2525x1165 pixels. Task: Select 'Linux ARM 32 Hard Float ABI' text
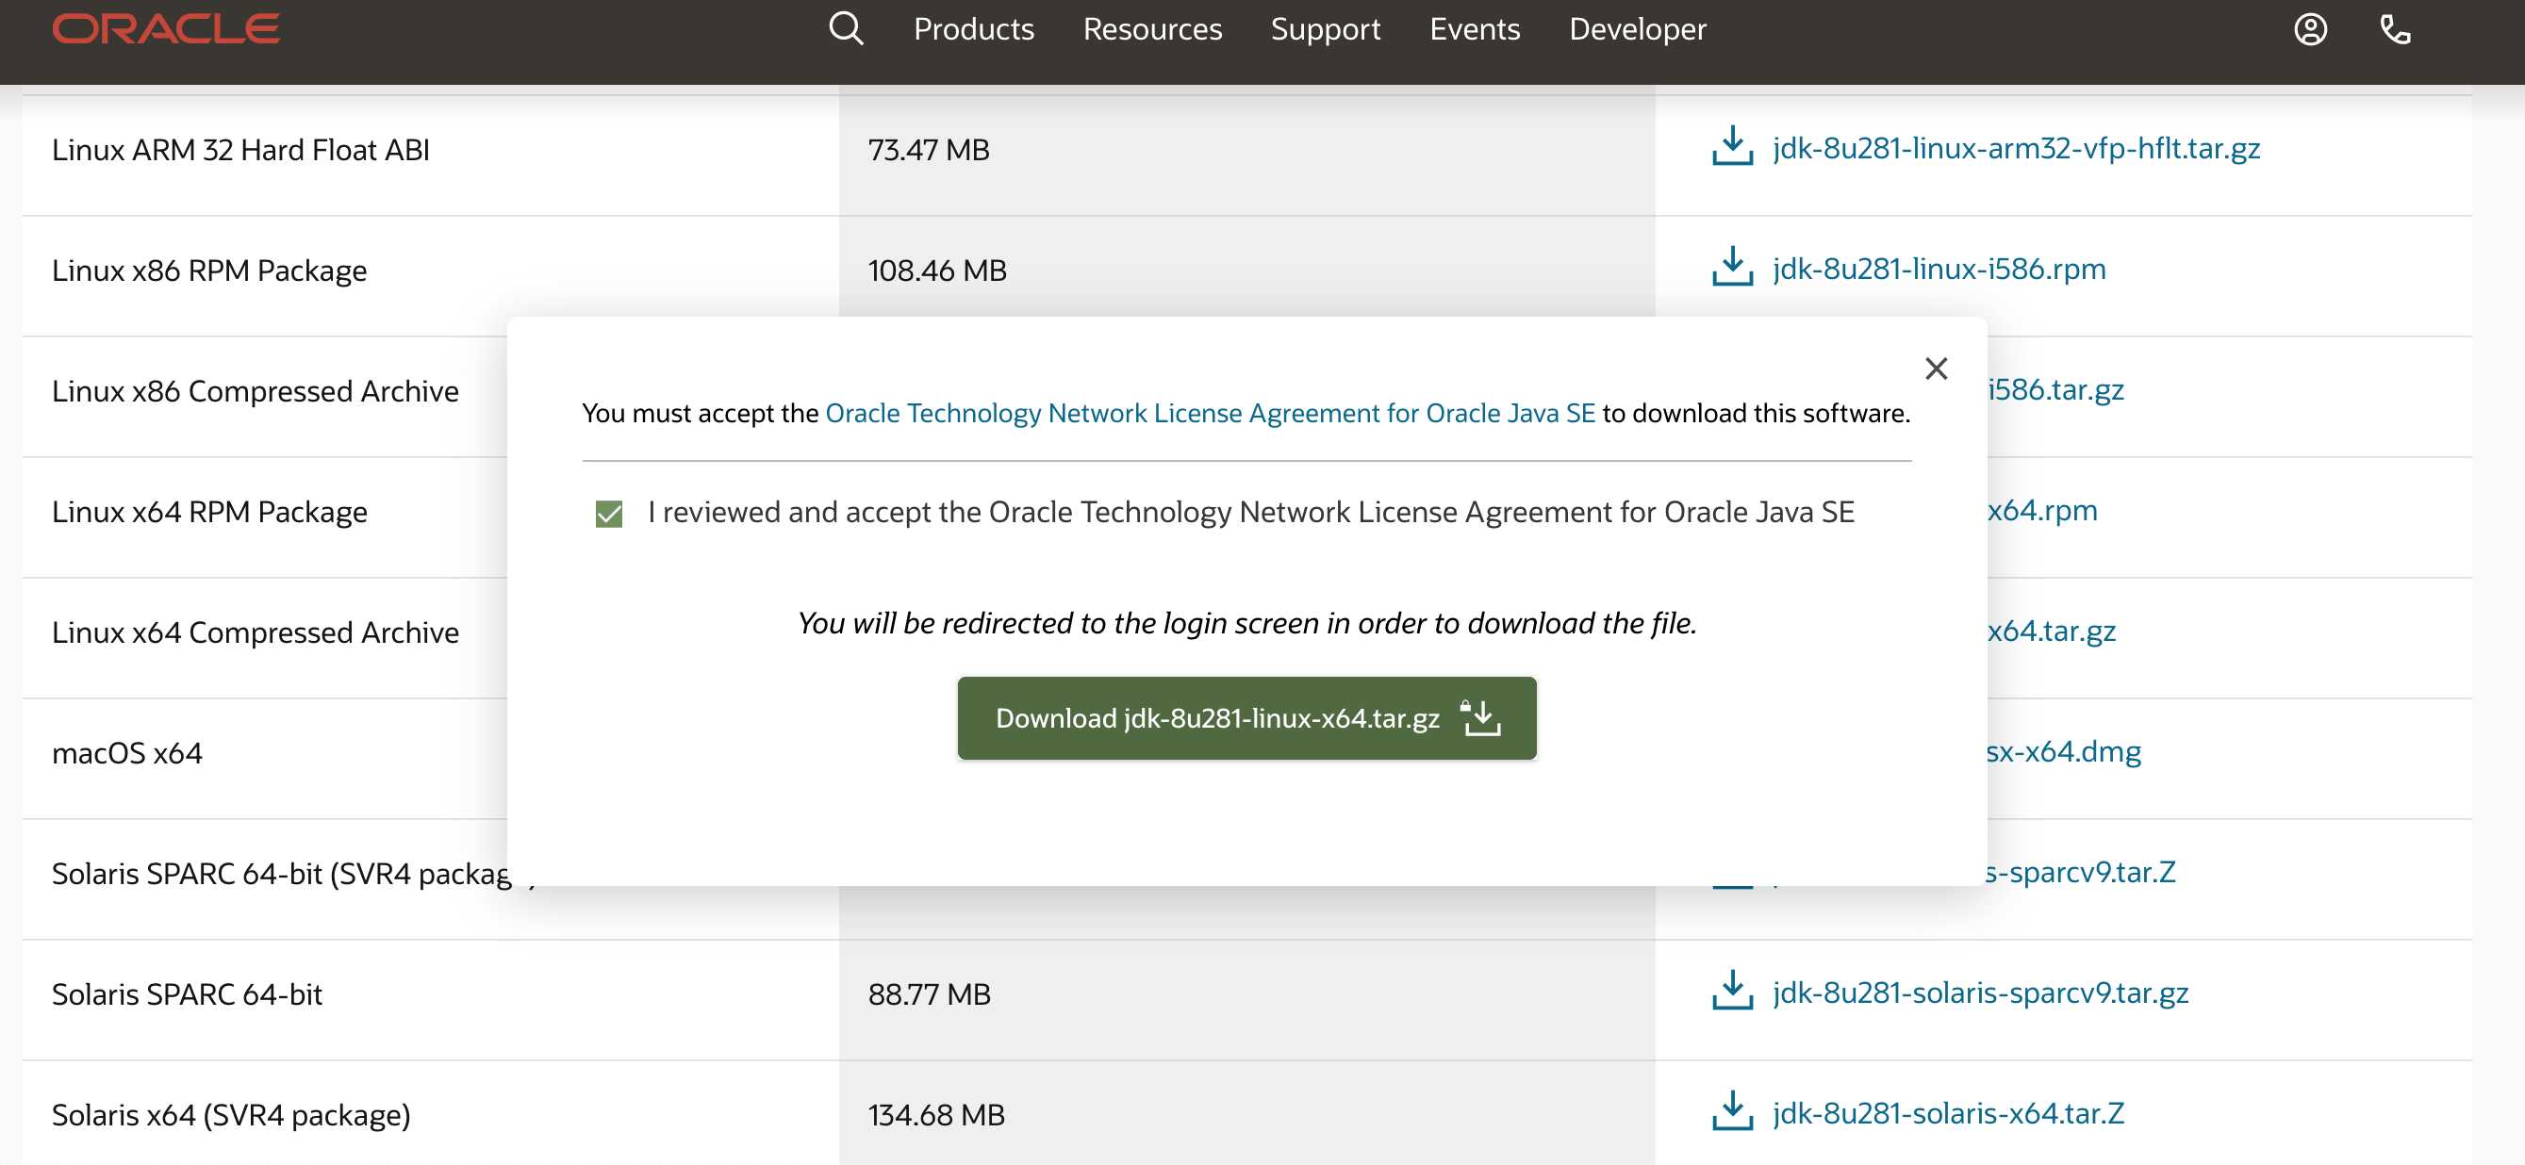240,150
